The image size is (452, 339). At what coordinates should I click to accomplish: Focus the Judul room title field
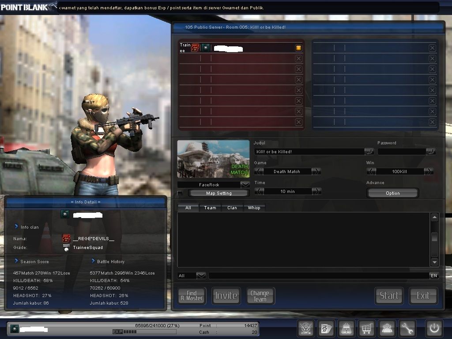pos(309,152)
